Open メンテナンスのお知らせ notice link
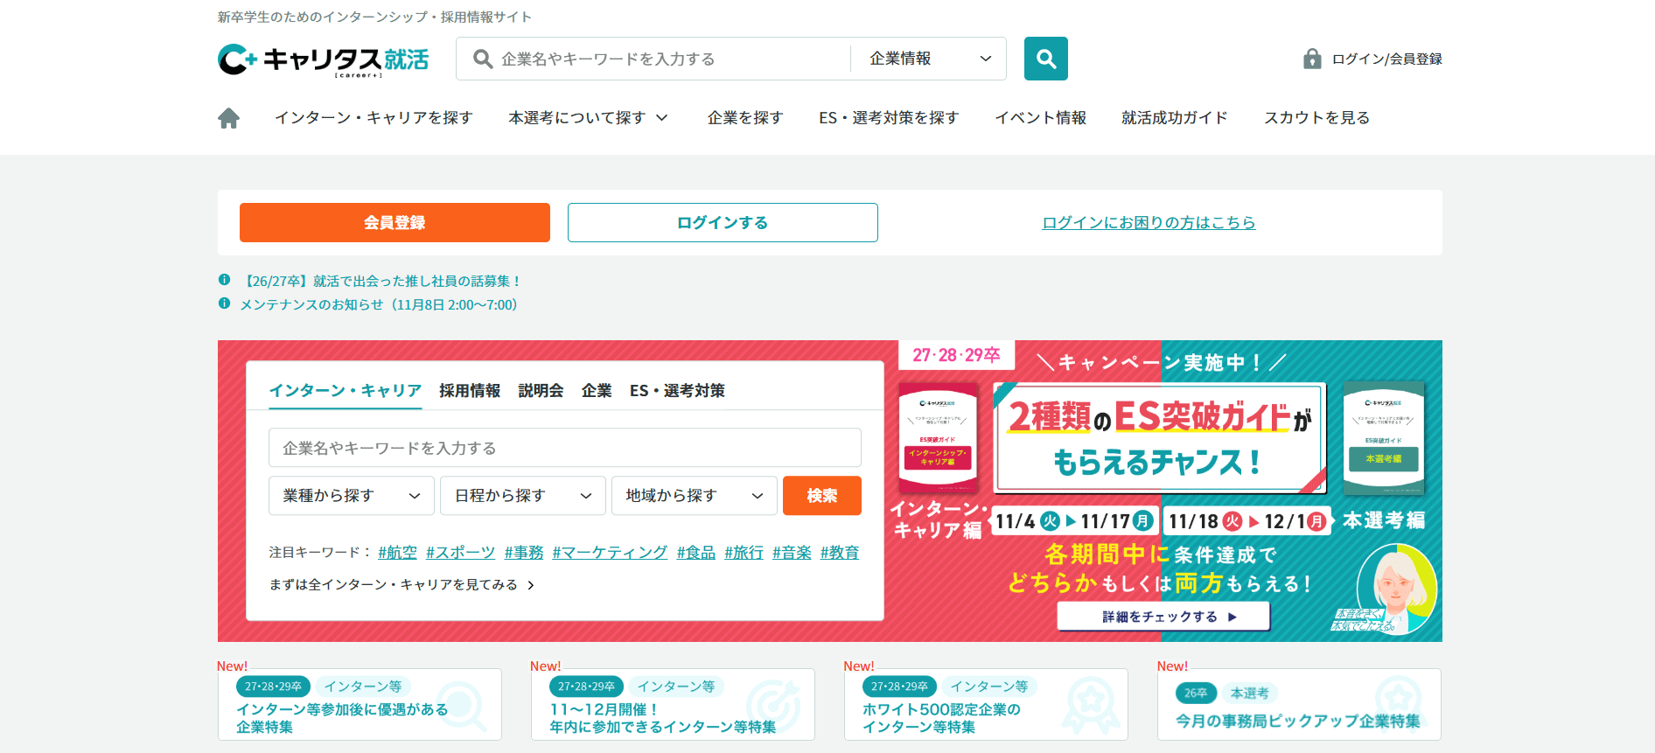Viewport: 1655px width, 753px height. [x=379, y=304]
